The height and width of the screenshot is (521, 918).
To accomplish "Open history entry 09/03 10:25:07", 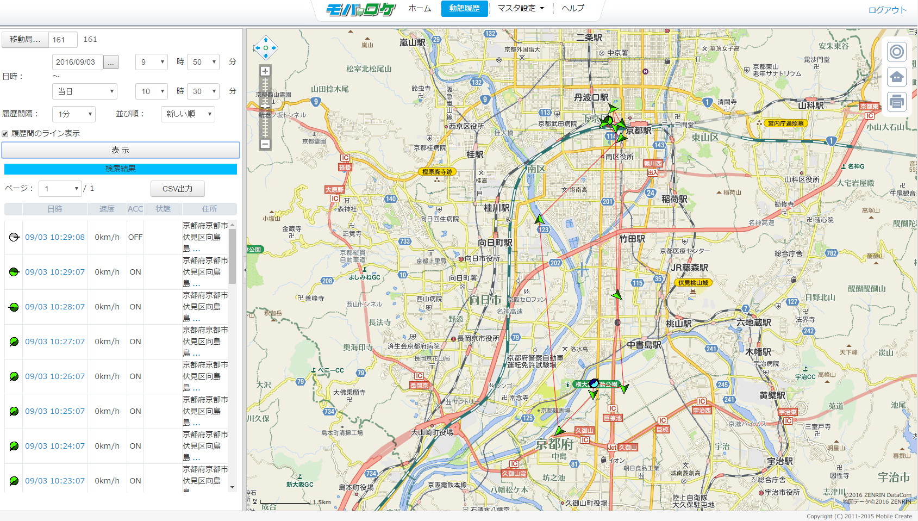I will pos(55,411).
